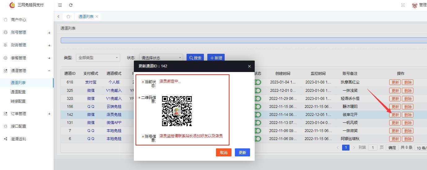
Task: Toggle status switch for channel 6
Action: pyautogui.click(x=258, y=139)
